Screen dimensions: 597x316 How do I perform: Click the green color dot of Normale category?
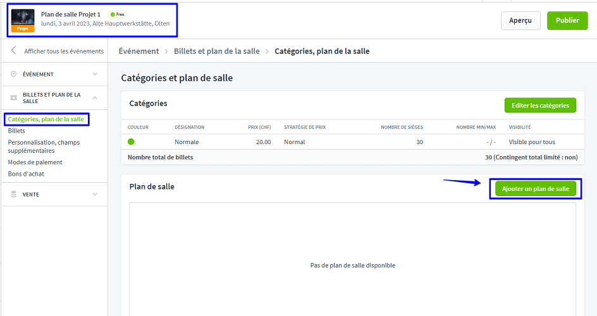132,142
